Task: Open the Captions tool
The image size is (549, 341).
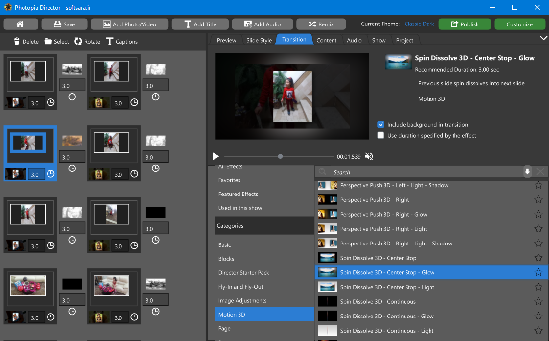Action: click(121, 42)
